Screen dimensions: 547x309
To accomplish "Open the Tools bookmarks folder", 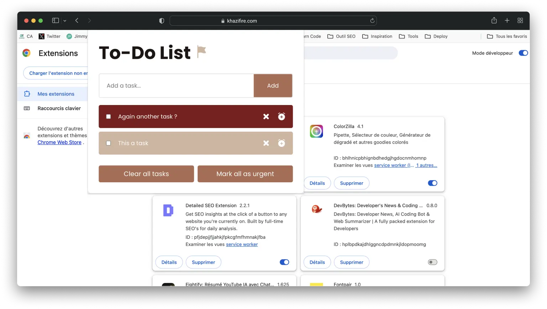I will pyautogui.click(x=408, y=36).
